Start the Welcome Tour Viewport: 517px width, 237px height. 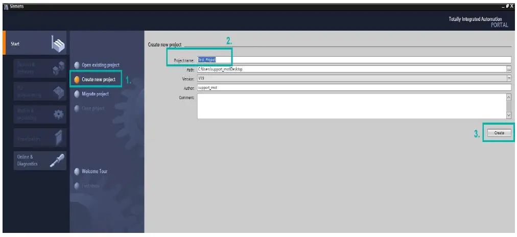coord(95,172)
